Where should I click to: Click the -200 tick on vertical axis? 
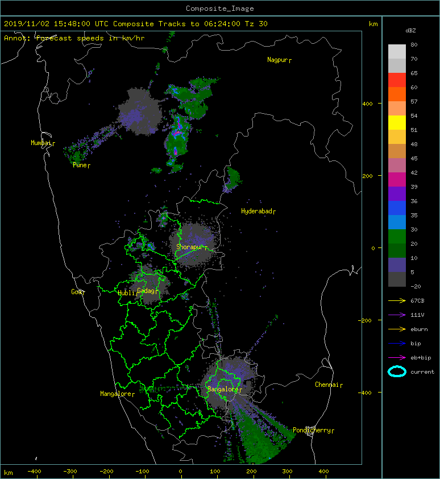[x=365, y=320]
